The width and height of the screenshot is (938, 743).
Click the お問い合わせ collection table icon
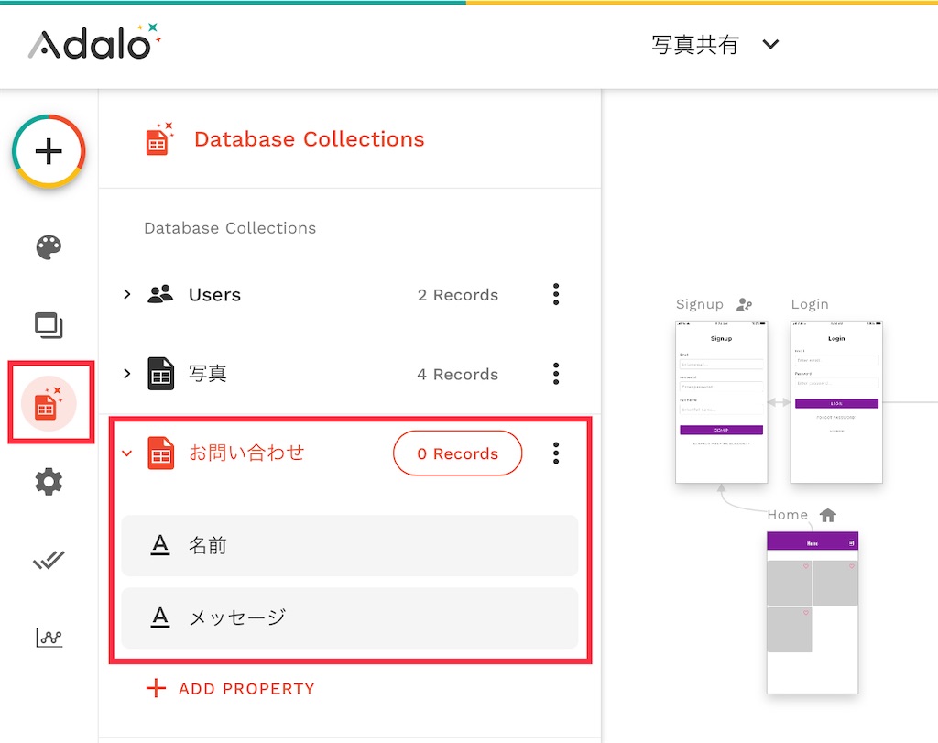click(x=160, y=453)
